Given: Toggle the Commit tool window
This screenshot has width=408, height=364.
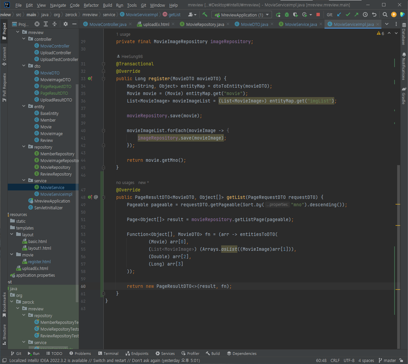Looking at the screenshot, I should [x=4, y=56].
